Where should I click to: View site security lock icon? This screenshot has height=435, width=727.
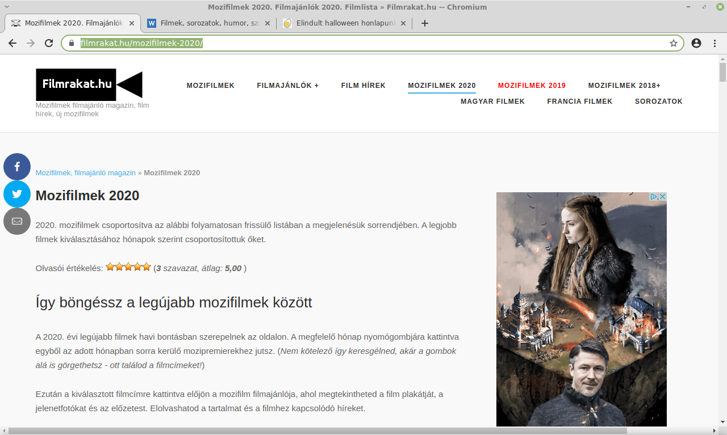point(72,43)
